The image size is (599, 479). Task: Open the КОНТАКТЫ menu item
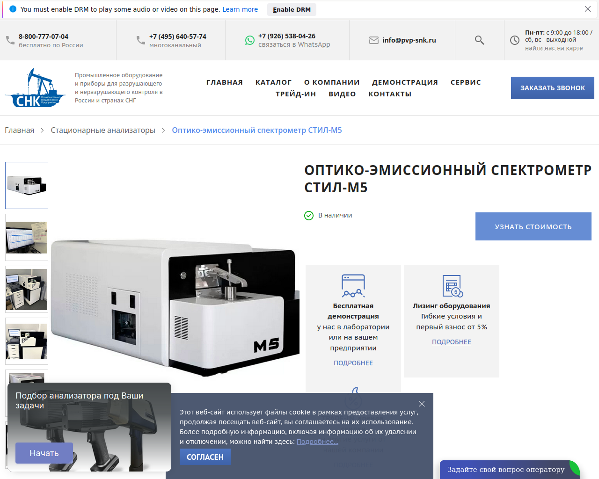coord(390,94)
